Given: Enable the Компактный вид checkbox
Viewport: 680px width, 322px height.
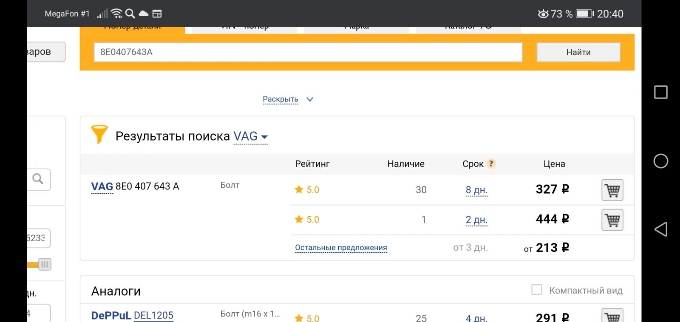Looking at the screenshot, I should coord(537,290).
